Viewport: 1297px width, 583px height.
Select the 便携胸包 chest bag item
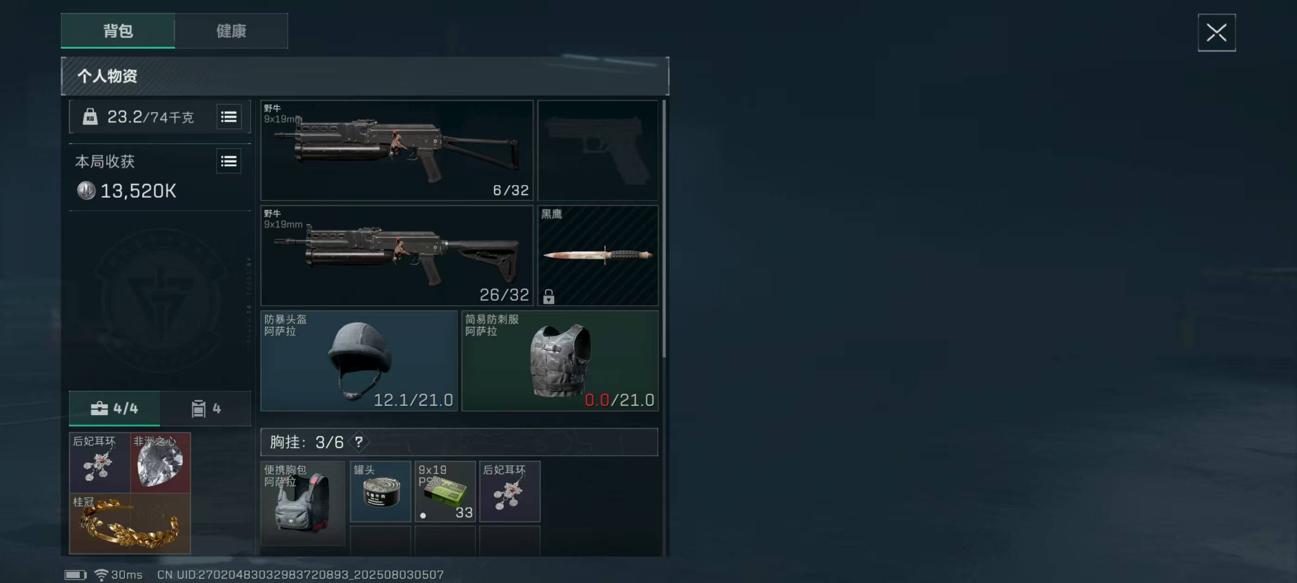[x=303, y=503]
